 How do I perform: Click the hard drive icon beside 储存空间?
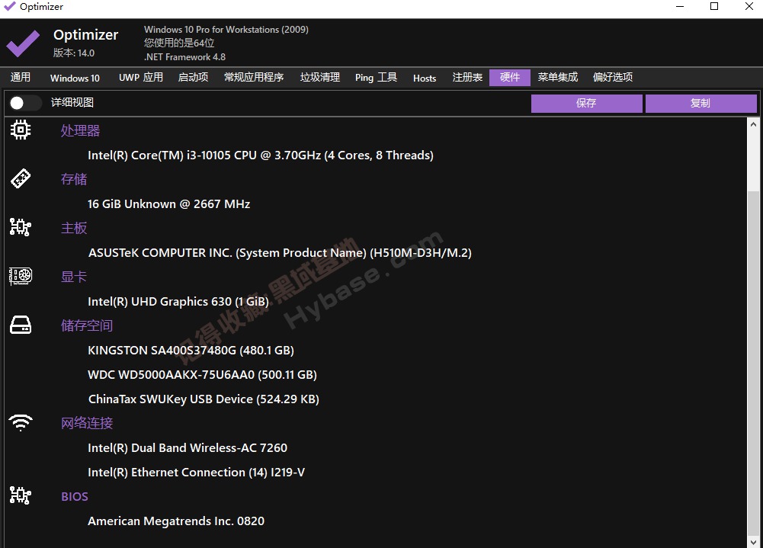coord(21,325)
